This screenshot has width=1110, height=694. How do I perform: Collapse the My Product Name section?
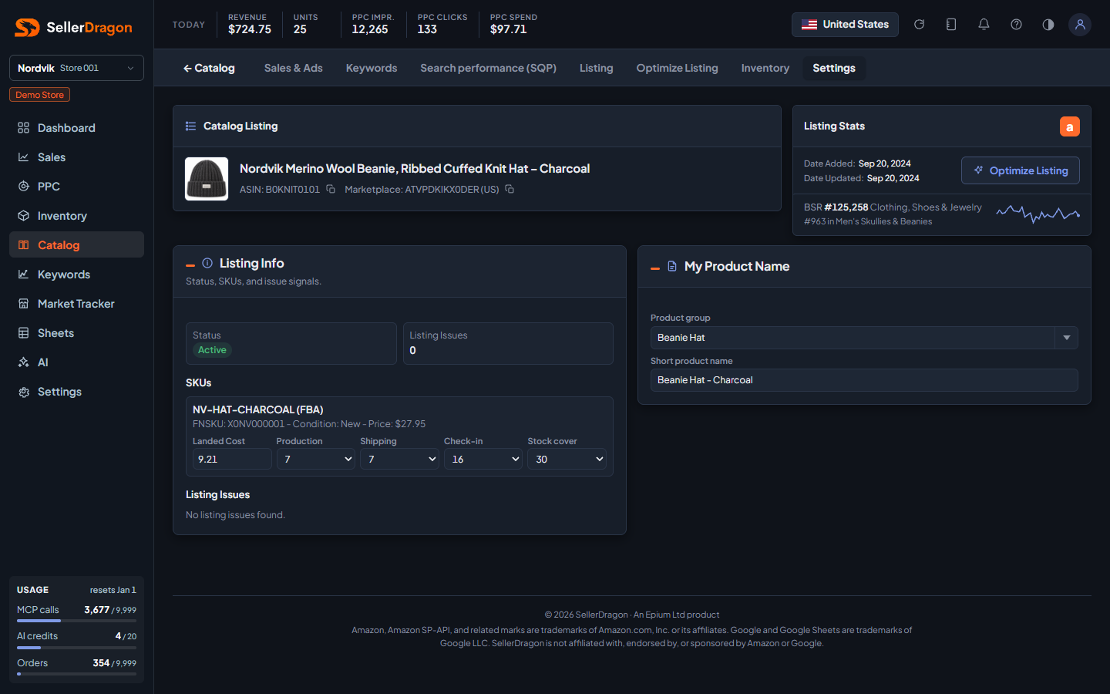(655, 268)
